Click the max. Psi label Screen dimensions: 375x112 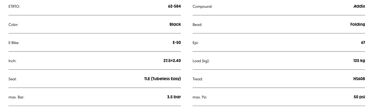[200, 97]
